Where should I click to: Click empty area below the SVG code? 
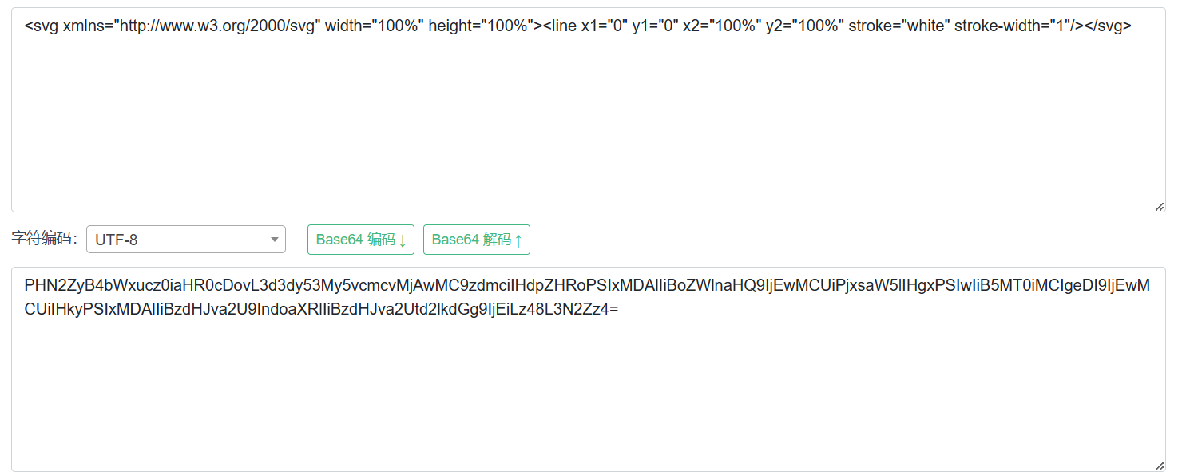tap(588, 136)
